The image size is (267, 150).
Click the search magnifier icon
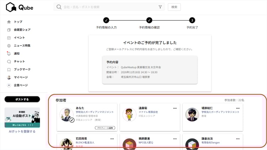(x=59, y=7)
